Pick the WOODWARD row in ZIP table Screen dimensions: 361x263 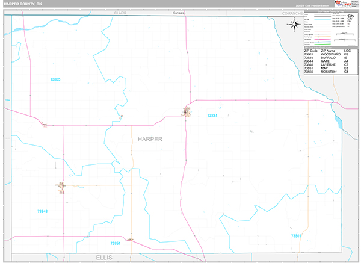[x=330, y=54]
